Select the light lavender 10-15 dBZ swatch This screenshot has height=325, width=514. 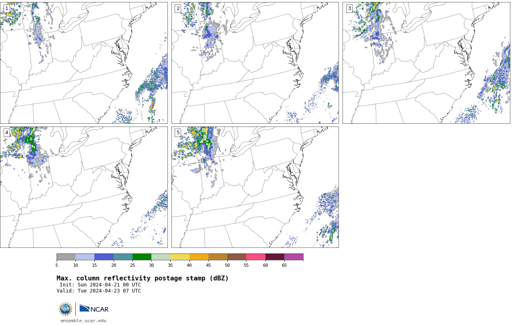click(85, 257)
